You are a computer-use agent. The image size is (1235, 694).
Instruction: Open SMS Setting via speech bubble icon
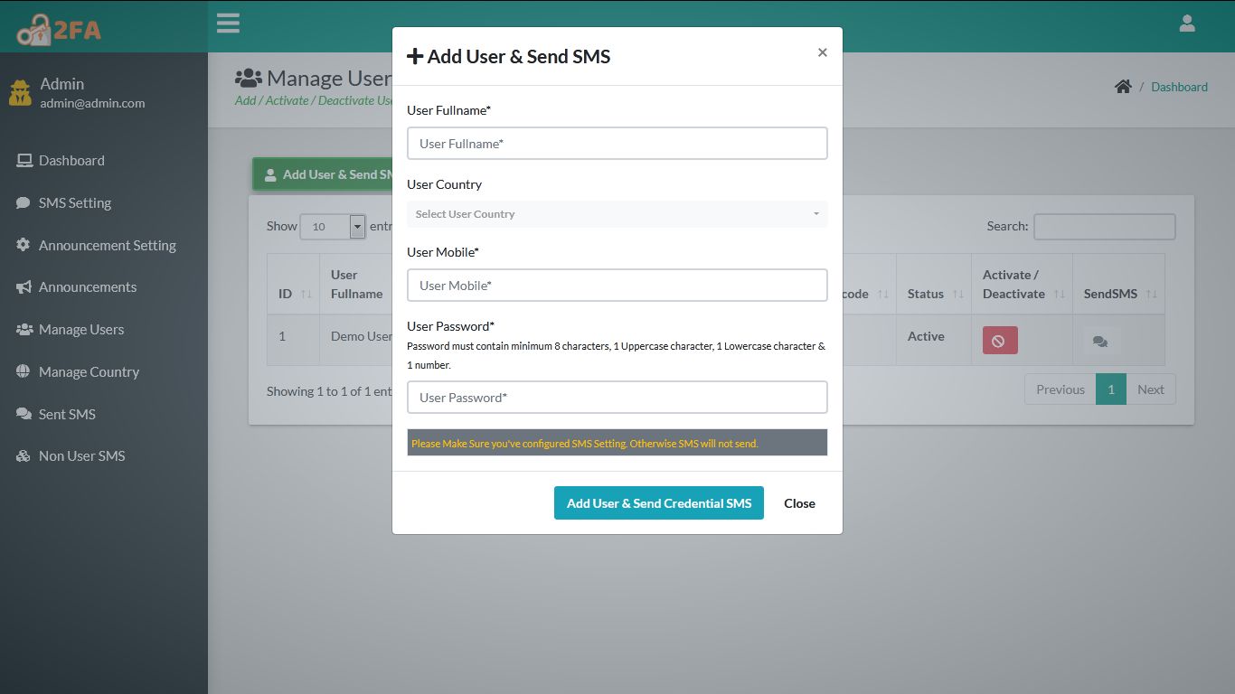coord(22,202)
